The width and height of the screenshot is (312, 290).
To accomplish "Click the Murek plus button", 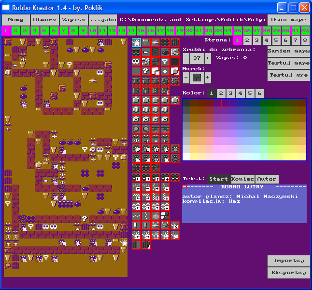I will 208,78.
